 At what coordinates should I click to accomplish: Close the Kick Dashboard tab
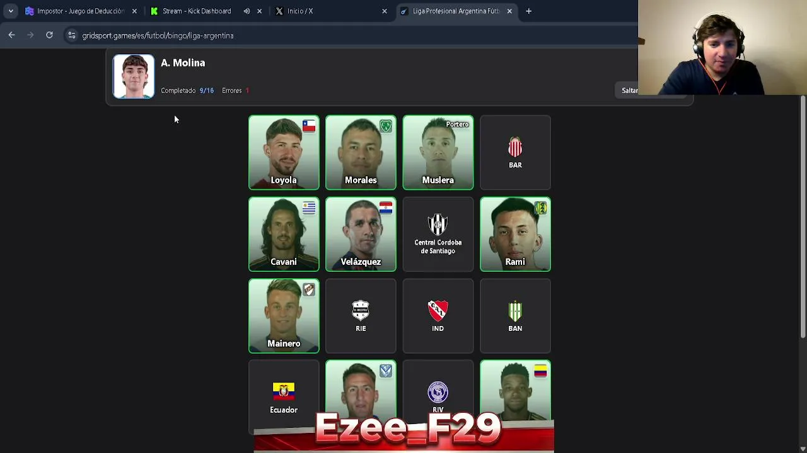point(259,11)
